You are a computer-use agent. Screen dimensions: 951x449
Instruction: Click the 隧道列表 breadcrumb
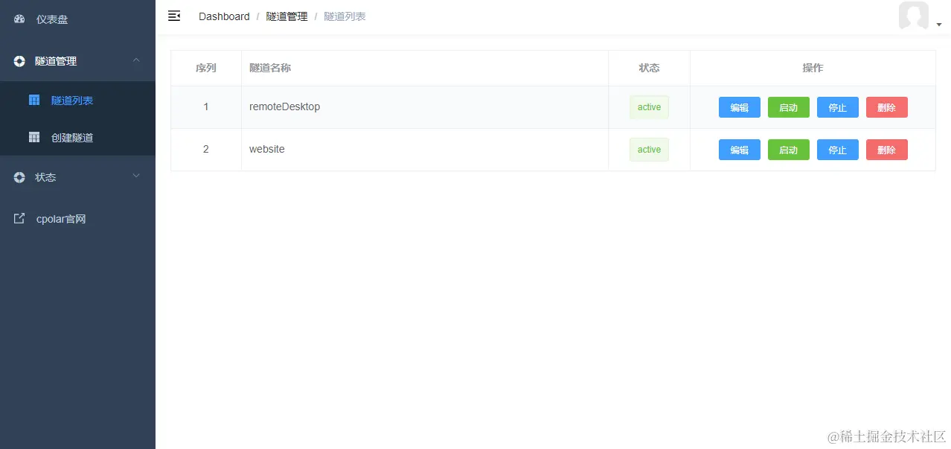pos(345,16)
